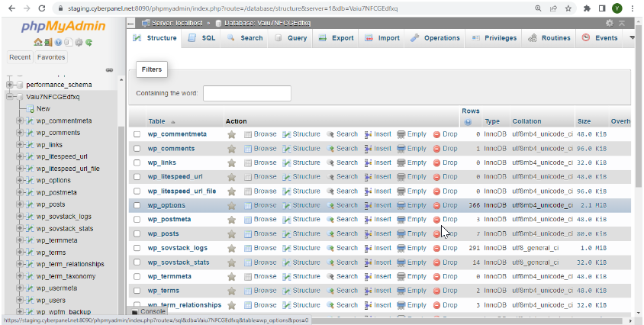Go back in the browser

pyautogui.click(x=11, y=8)
